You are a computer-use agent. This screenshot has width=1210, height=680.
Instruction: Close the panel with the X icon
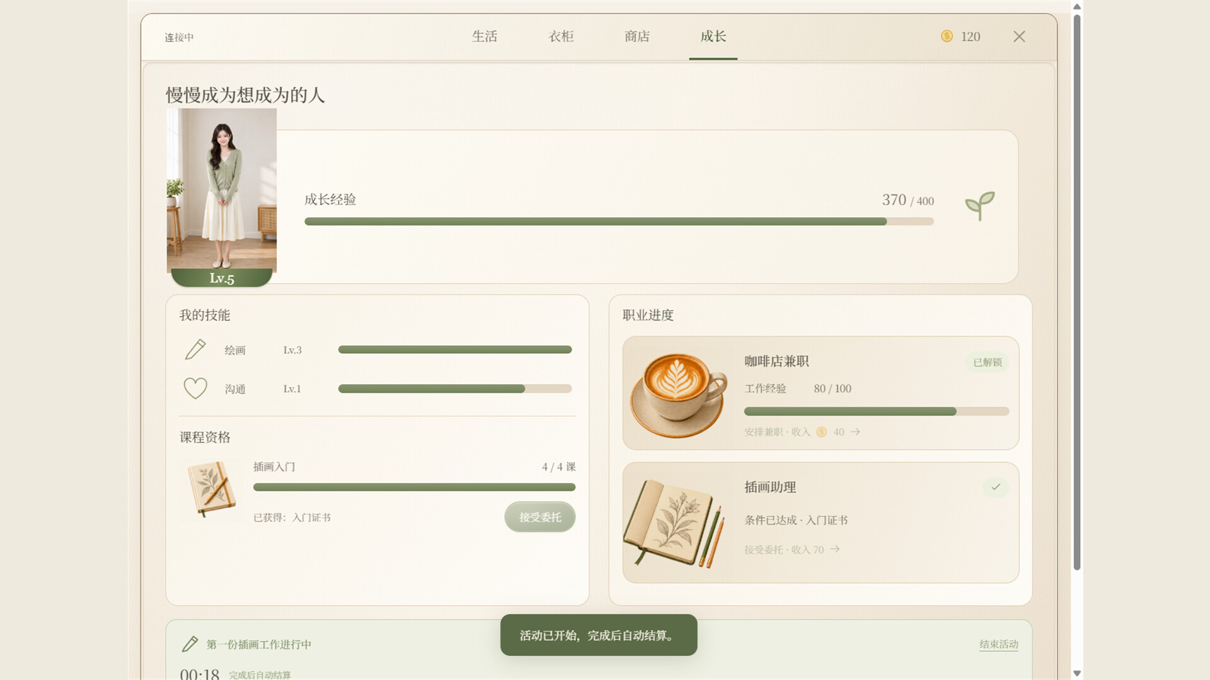[x=1019, y=37]
